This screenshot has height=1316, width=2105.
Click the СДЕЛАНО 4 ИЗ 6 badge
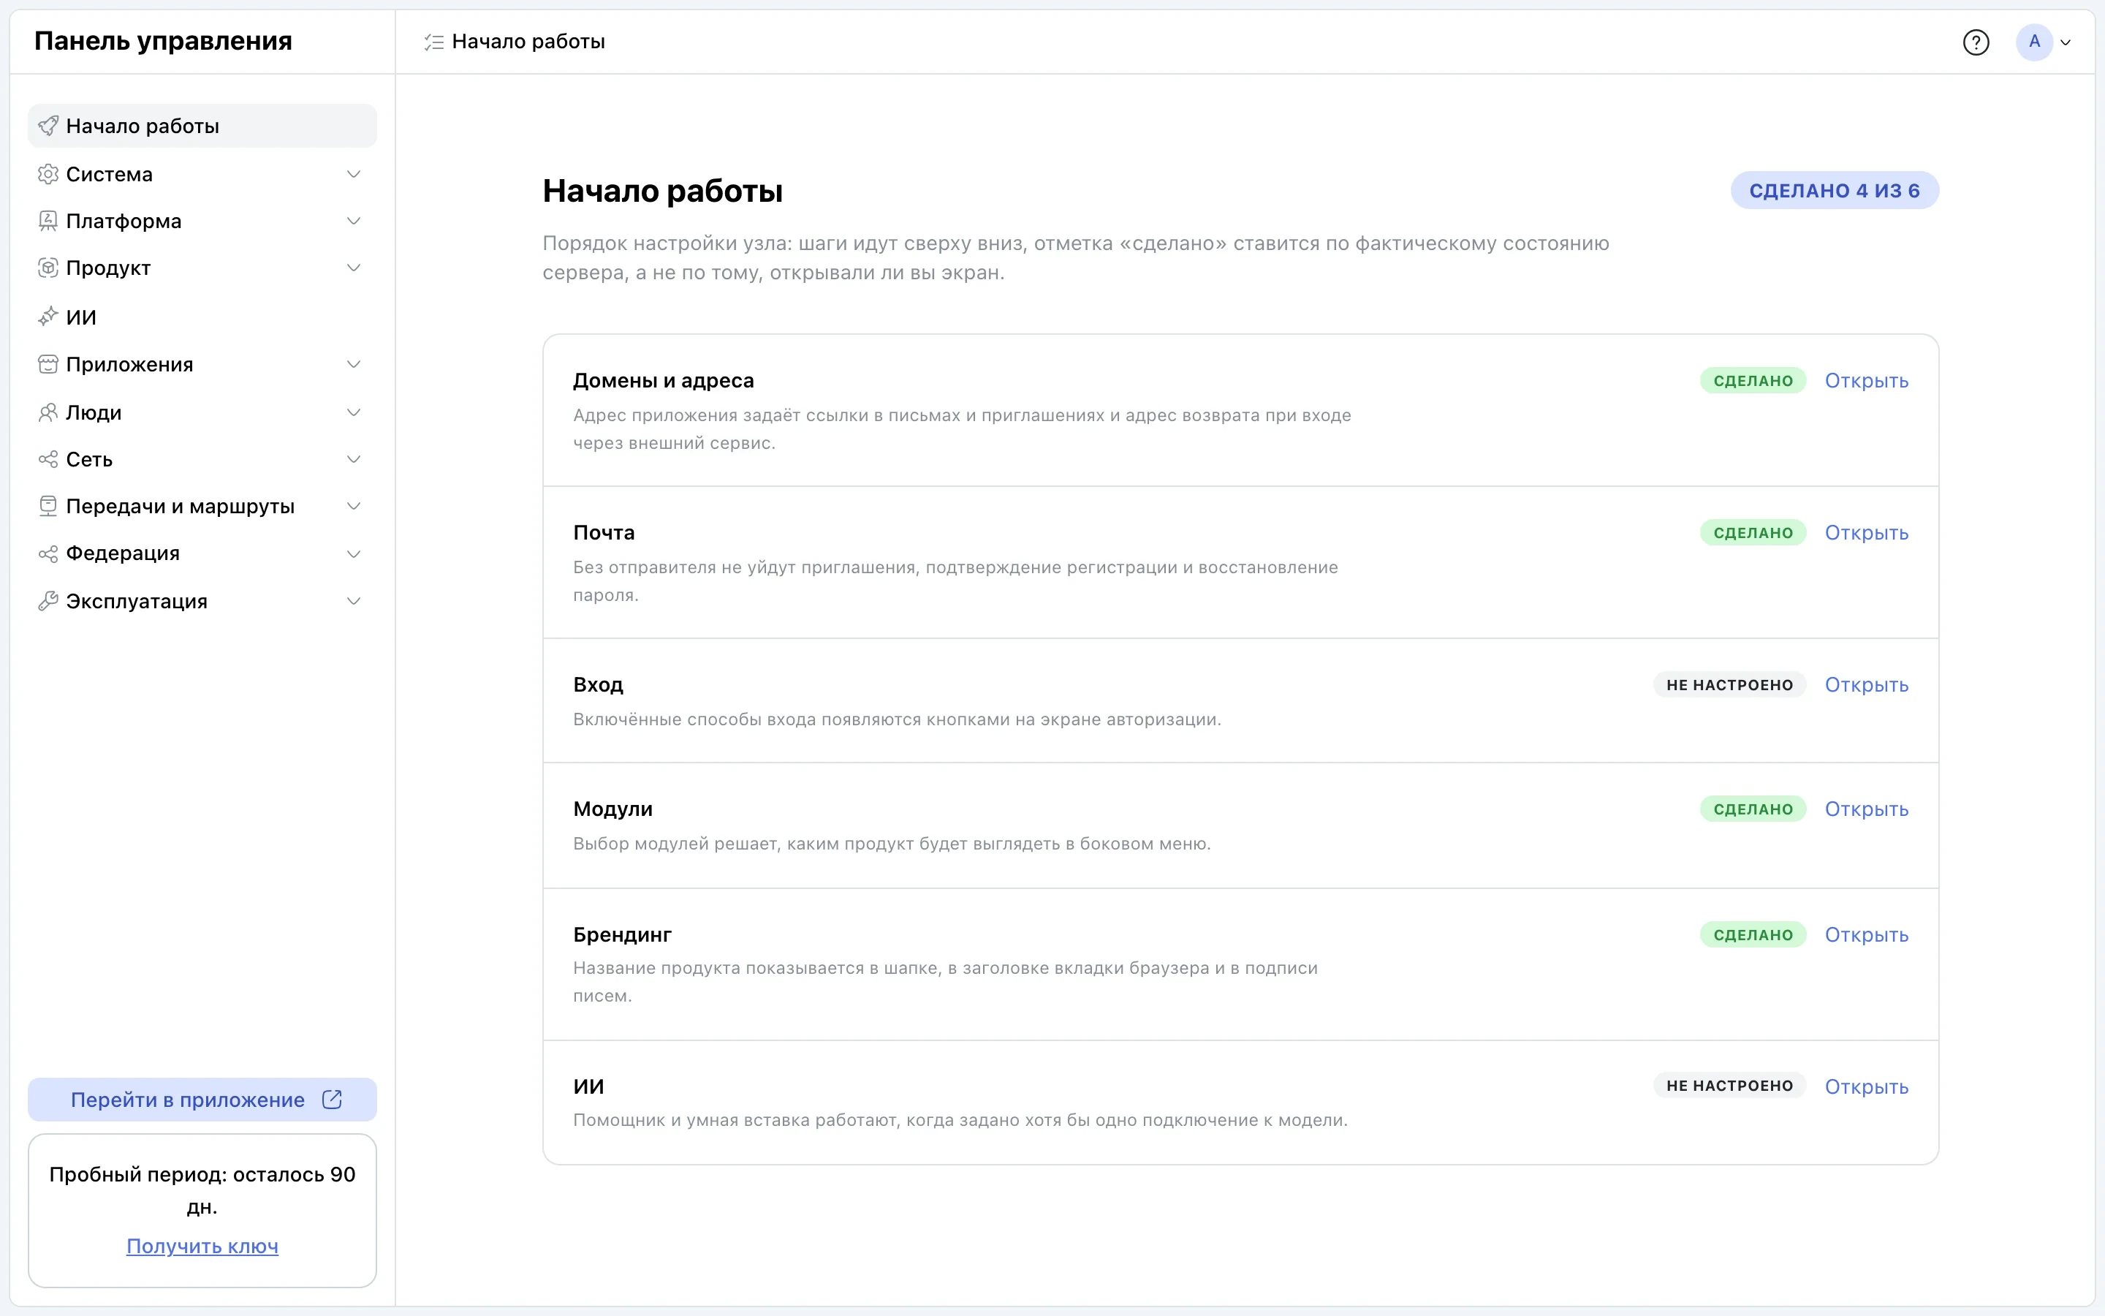click(x=1834, y=191)
